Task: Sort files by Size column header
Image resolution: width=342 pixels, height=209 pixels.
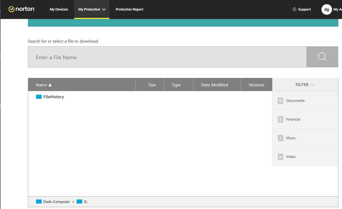Action: click(x=152, y=85)
